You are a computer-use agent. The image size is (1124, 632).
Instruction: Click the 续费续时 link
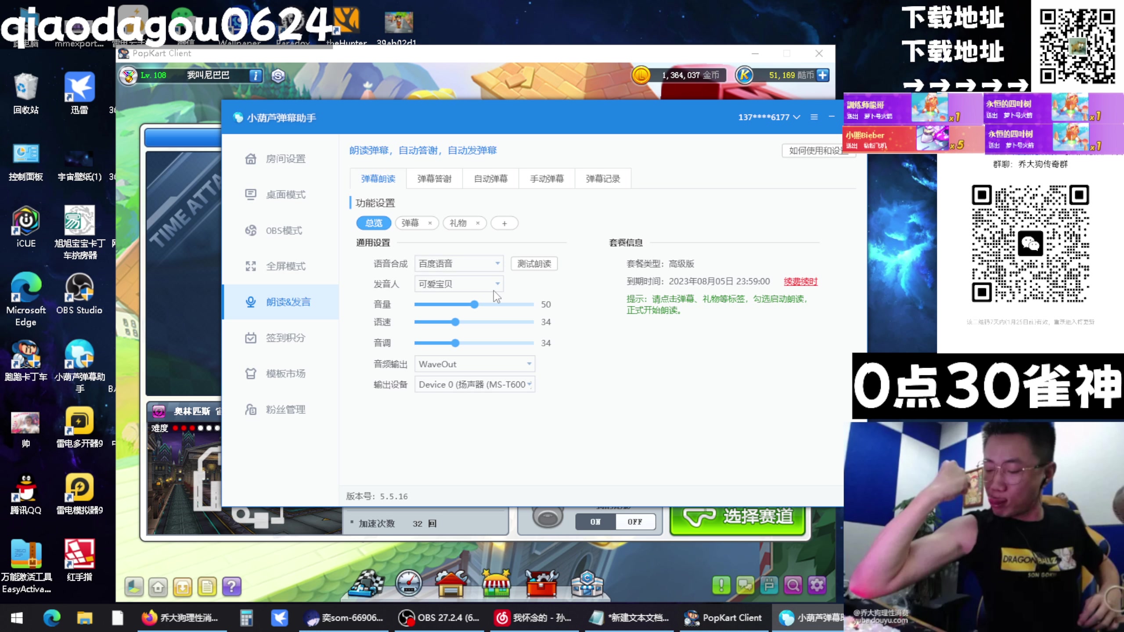point(800,281)
